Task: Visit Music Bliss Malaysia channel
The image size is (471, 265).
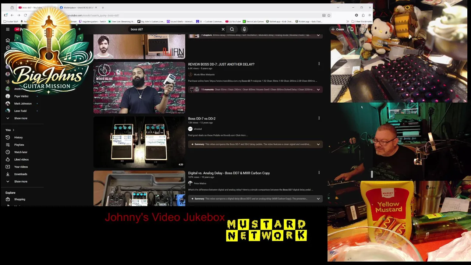Action: 204,74
